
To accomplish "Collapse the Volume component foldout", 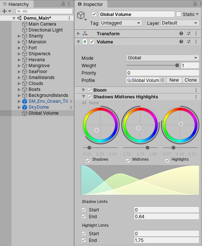I will tap(79, 42).
